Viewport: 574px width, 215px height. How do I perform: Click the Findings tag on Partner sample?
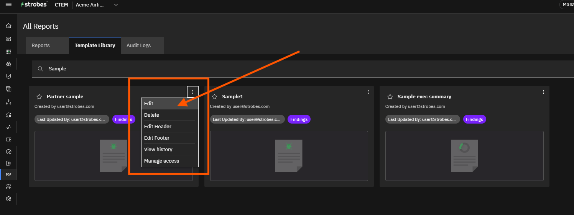123,119
